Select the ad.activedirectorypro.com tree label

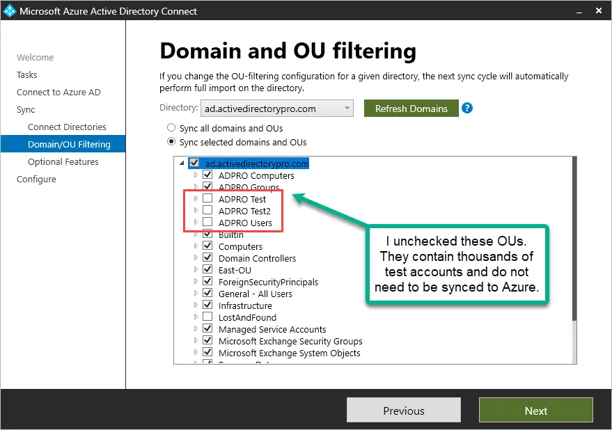click(257, 164)
